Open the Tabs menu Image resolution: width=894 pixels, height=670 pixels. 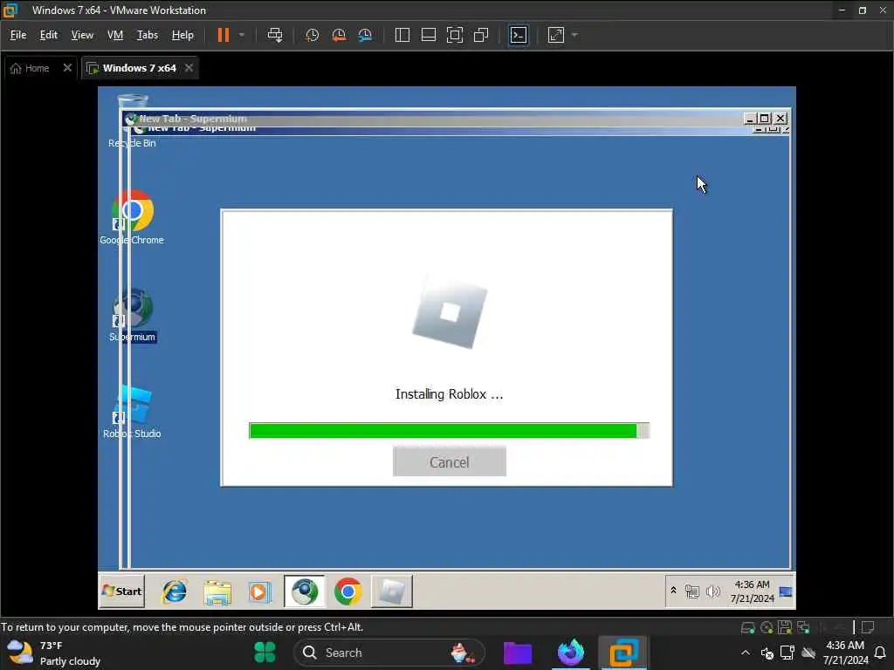click(x=147, y=35)
